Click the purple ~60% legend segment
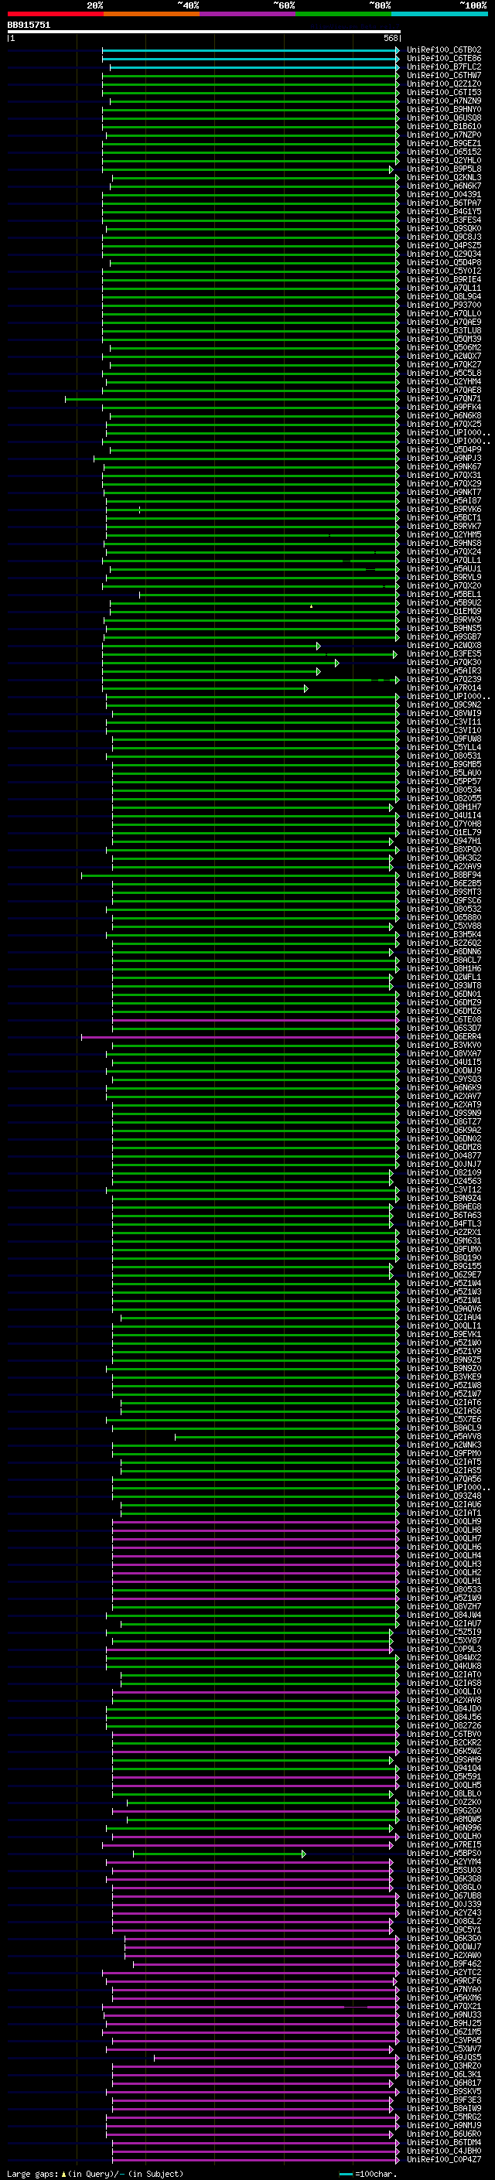This screenshot has width=495, height=2180. [248, 14]
